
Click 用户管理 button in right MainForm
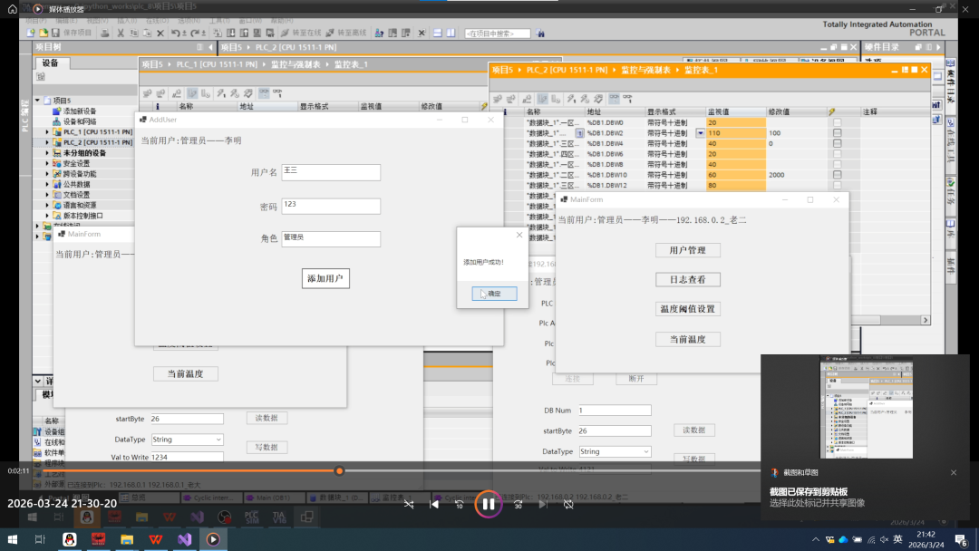pyautogui.click(x=687, y=250)
